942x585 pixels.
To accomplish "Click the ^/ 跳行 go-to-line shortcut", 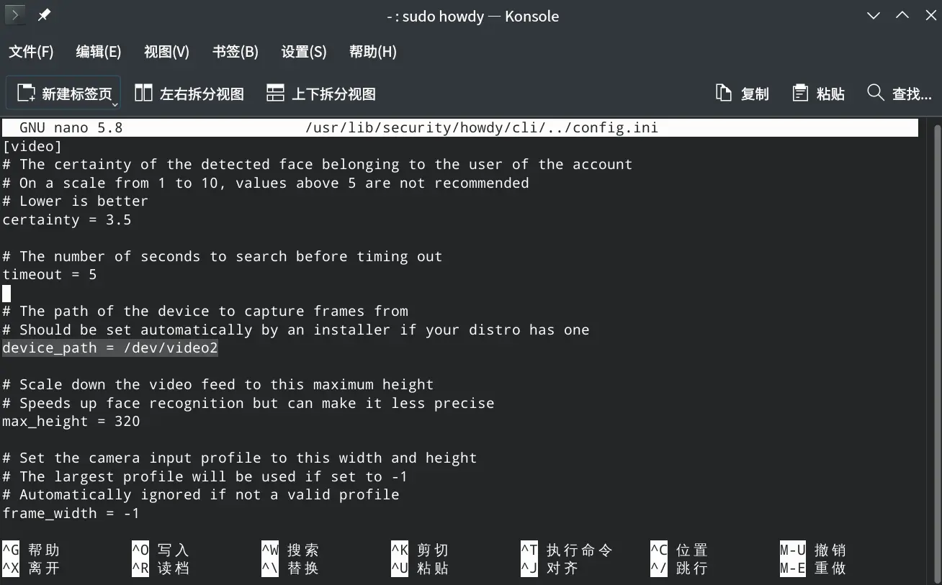I will tap(679, 568).
